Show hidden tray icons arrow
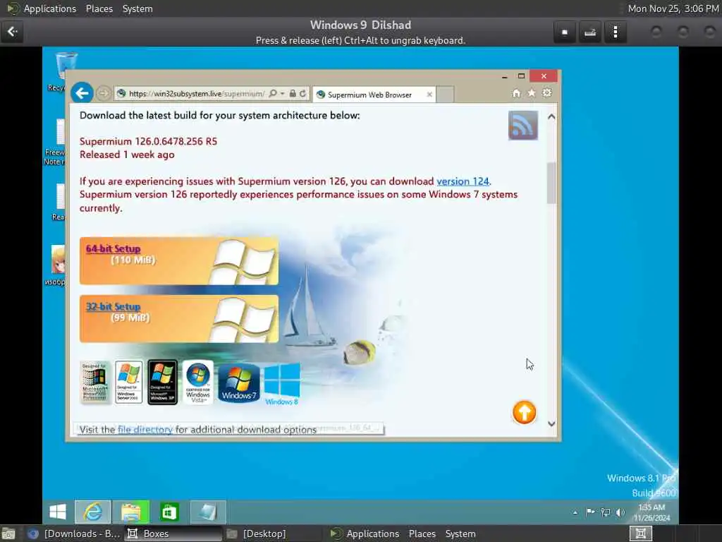 pyautogui.click(x=575, y=512)
